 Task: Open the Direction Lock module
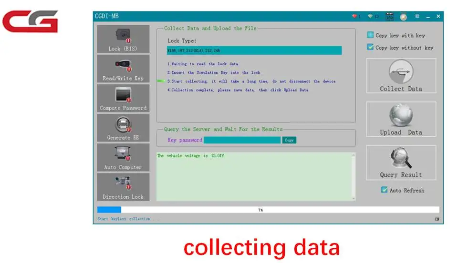pyautogui.click(x=123, y=187)
